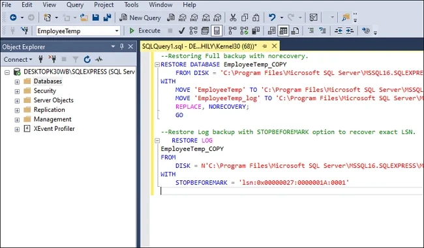The height and width of the screenshot is (248, 424).
Task: Display Estimated Execution Plan icon
Action: [193, 31]
